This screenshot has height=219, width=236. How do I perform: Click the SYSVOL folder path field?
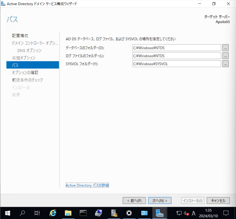click(x=176, y=64)
